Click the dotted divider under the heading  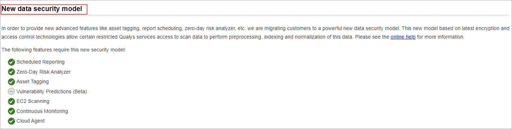[x=255, y=15]
